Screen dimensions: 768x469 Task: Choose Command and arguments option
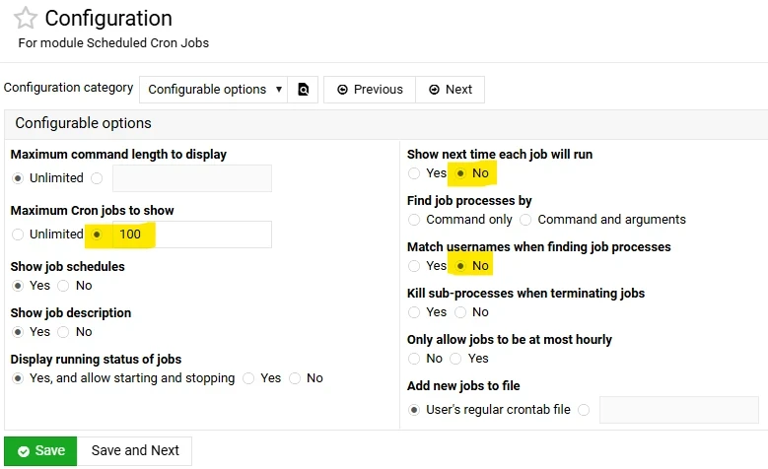(525, 220)
